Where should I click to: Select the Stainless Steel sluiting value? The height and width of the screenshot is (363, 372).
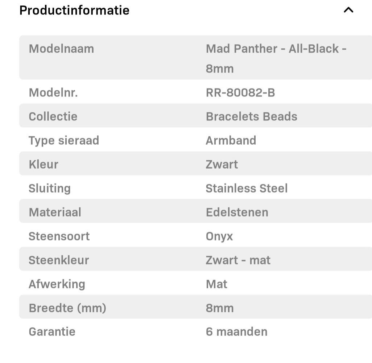[x=247, y=188]
